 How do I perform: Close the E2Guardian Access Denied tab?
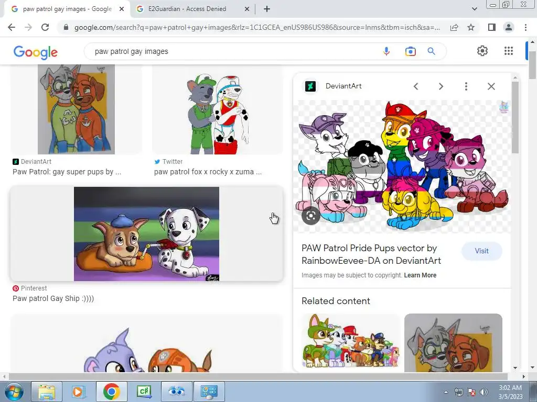[x=247, y=9]
